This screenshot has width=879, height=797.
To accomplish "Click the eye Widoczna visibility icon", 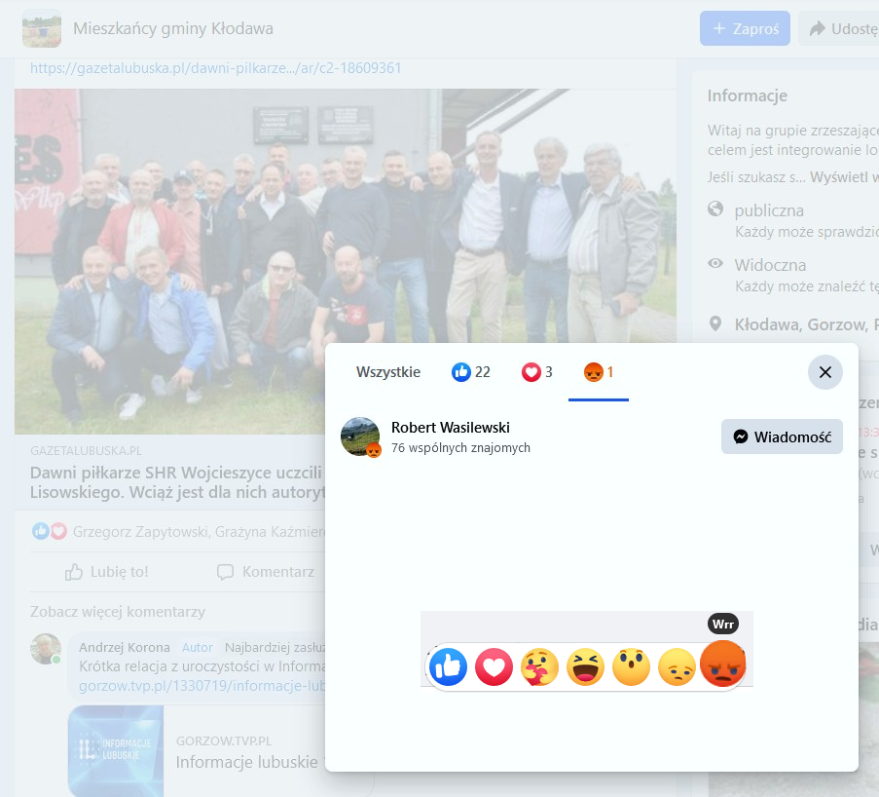I will [x=715, y=263].
